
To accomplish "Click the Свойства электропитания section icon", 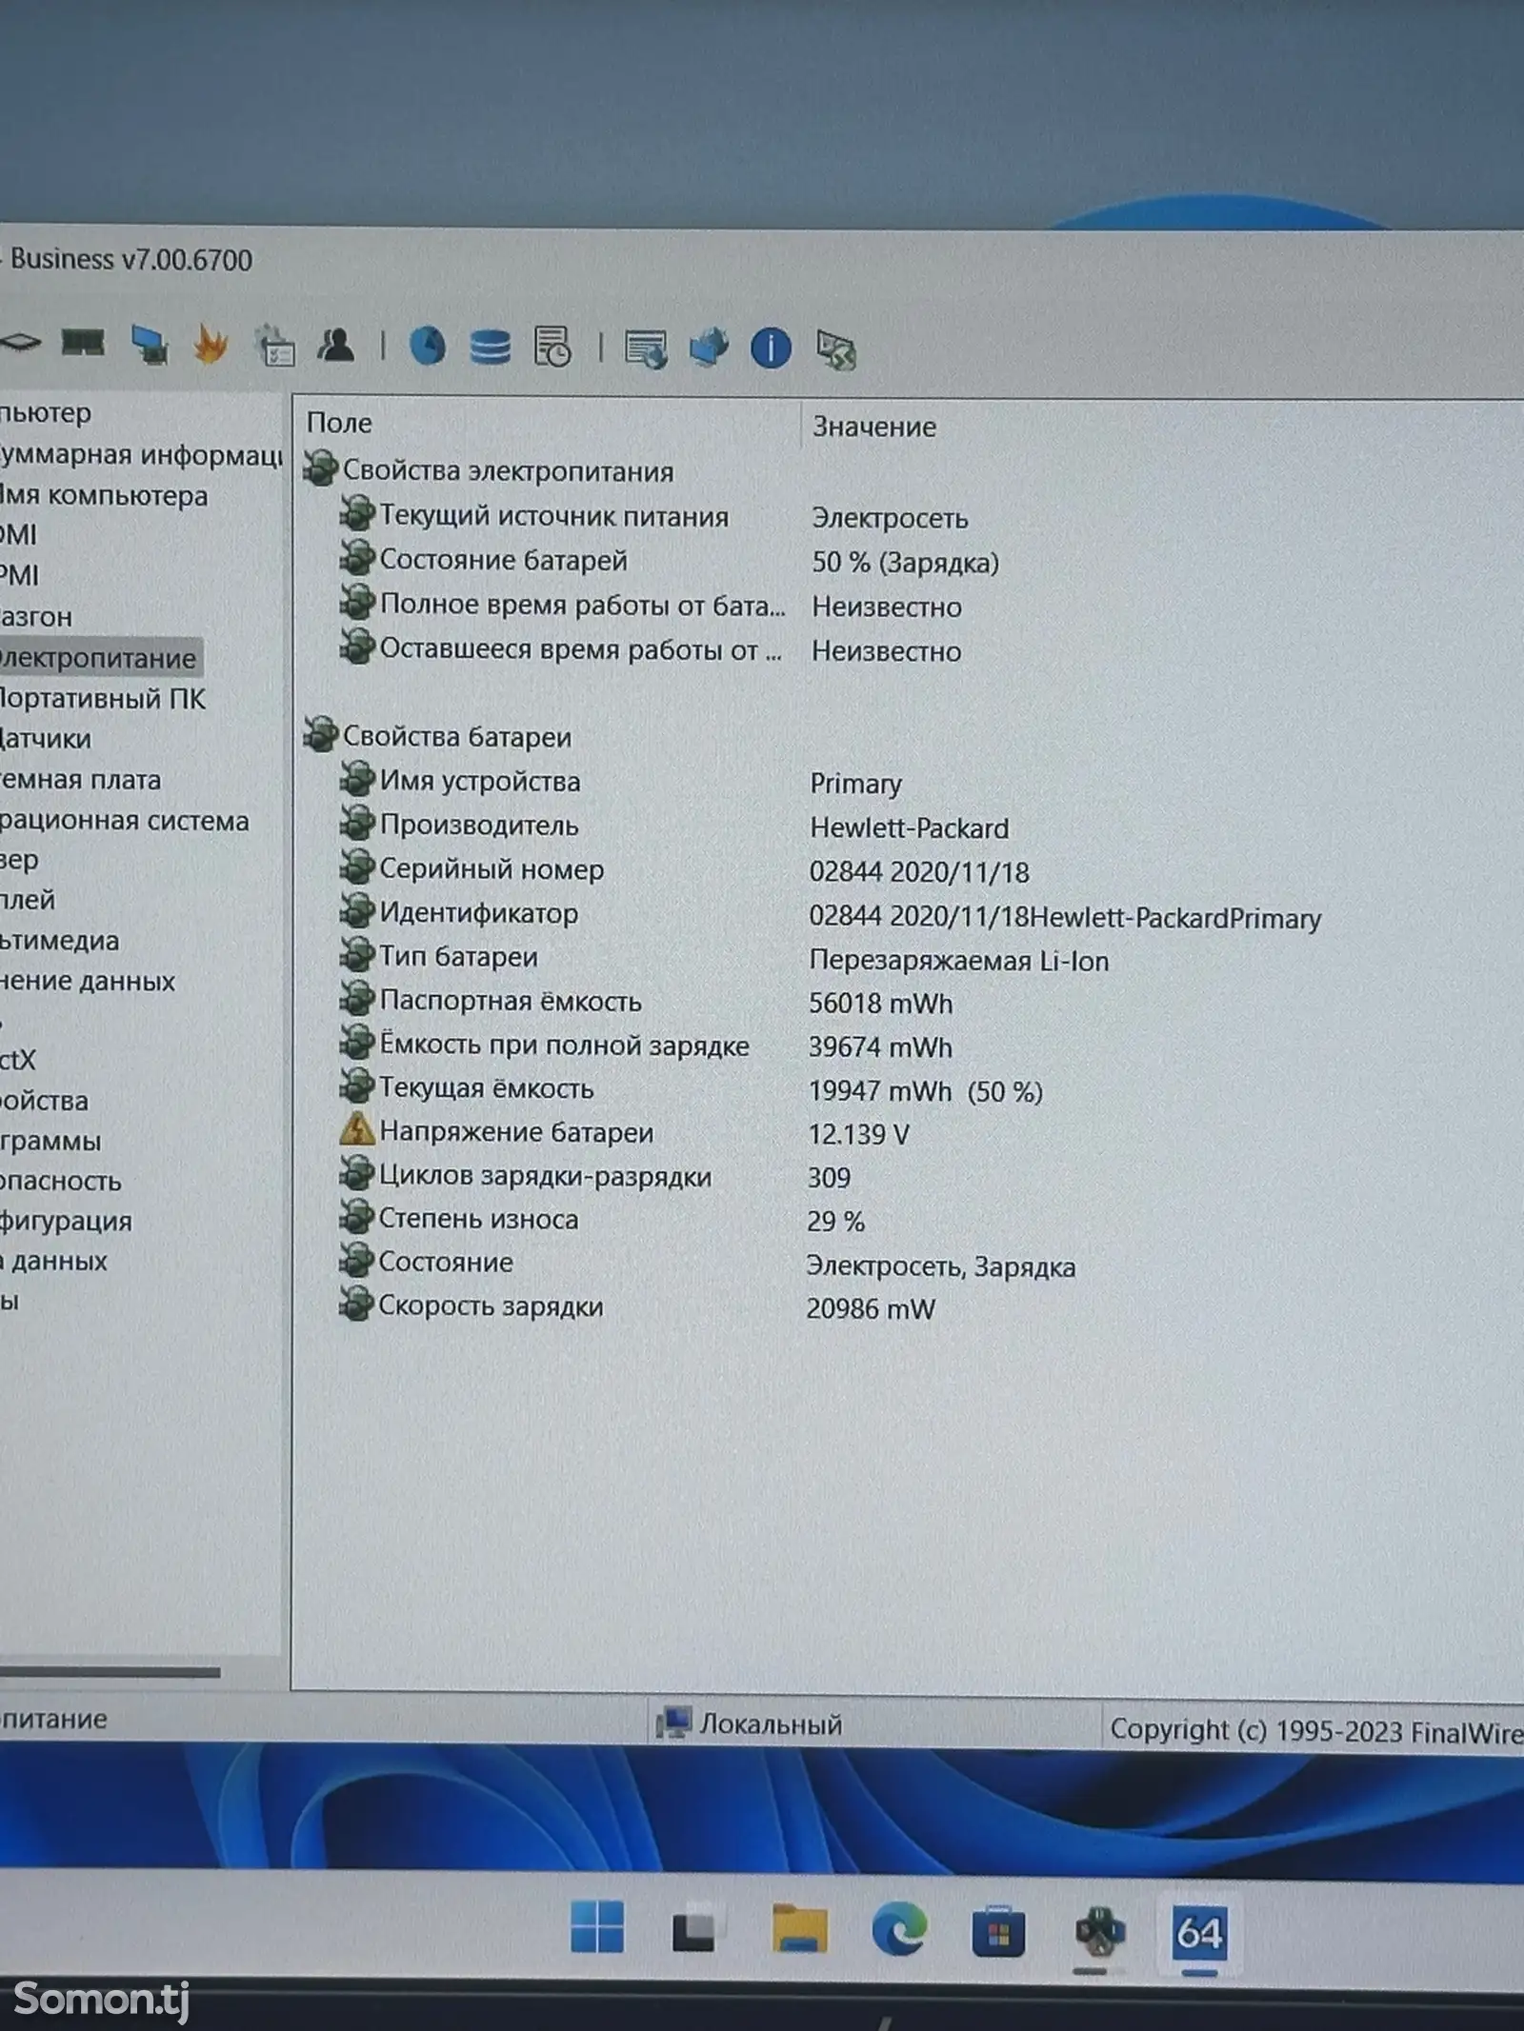I will (321, 468).
